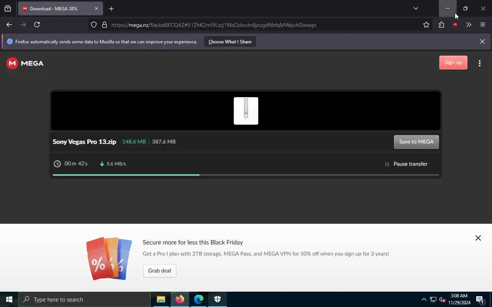Click the Grab deal button
Screen dimensions: 492x307
[160, 271]
